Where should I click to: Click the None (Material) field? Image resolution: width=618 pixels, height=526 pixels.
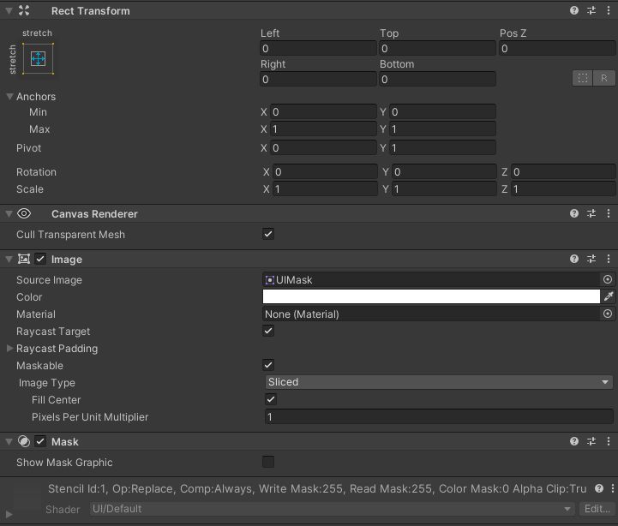[x=431, y=314]
